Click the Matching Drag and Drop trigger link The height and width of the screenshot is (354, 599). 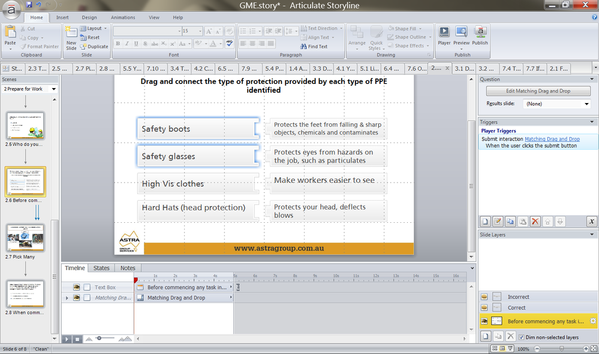552,139
